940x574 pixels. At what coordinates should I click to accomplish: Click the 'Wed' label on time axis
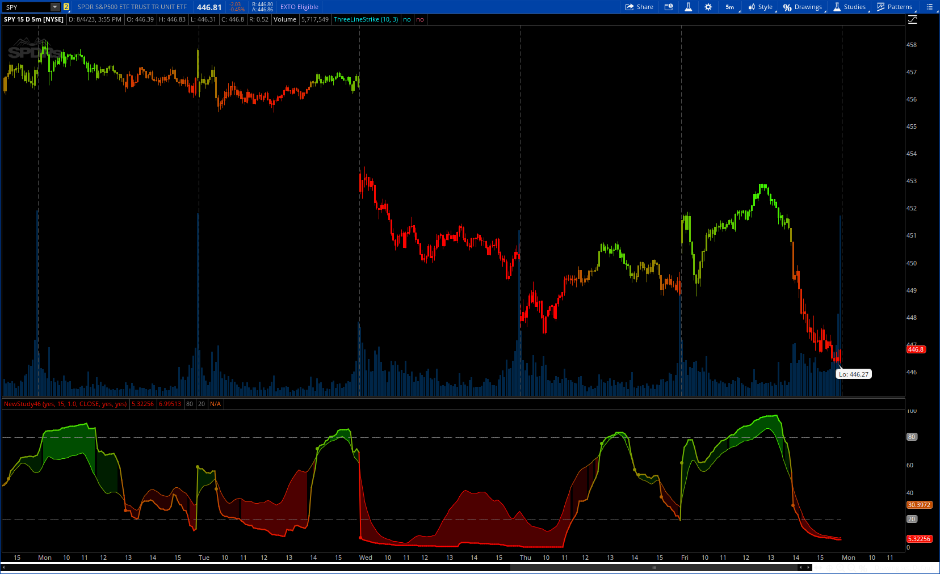(x=366, y=558)
